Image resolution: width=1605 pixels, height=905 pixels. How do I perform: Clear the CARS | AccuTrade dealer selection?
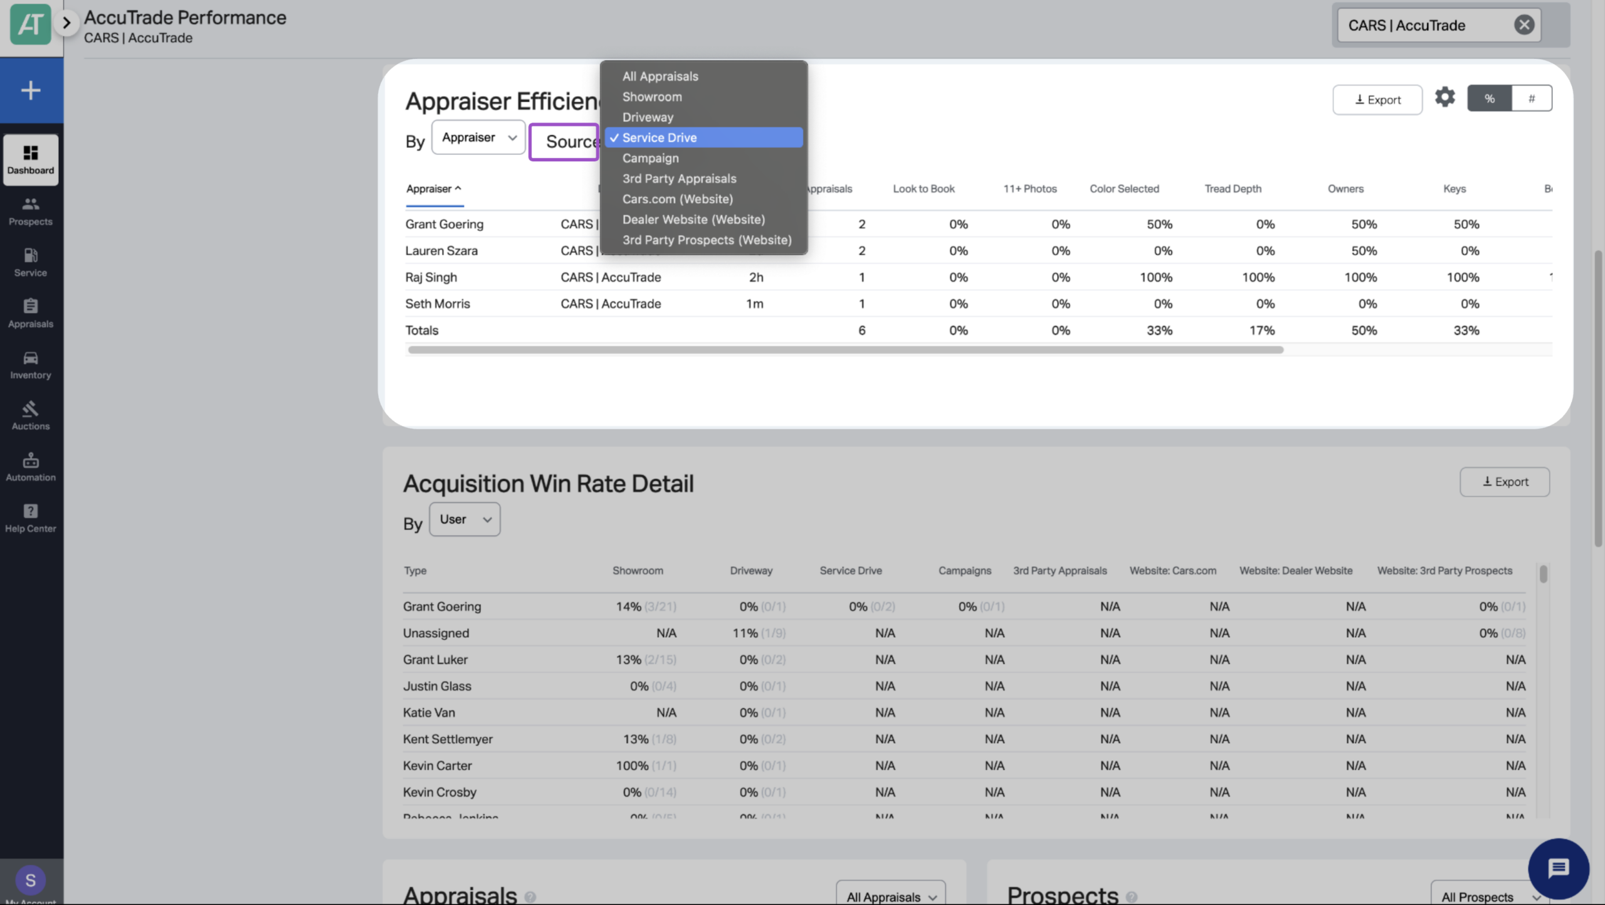(x=1523, y=25)
